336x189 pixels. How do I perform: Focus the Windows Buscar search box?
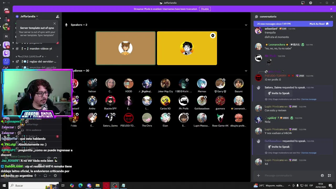tap(34, 186)
